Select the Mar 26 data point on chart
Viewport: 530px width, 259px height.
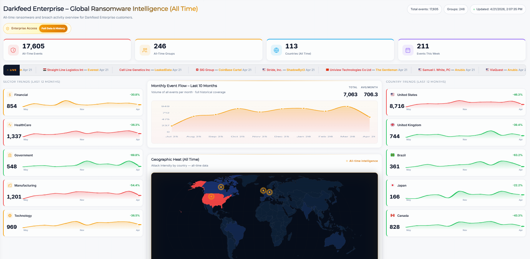(x=348, y=106)
